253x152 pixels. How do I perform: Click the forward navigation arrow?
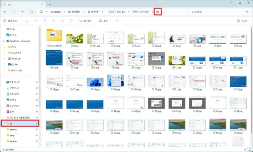(x=14, y=12)
